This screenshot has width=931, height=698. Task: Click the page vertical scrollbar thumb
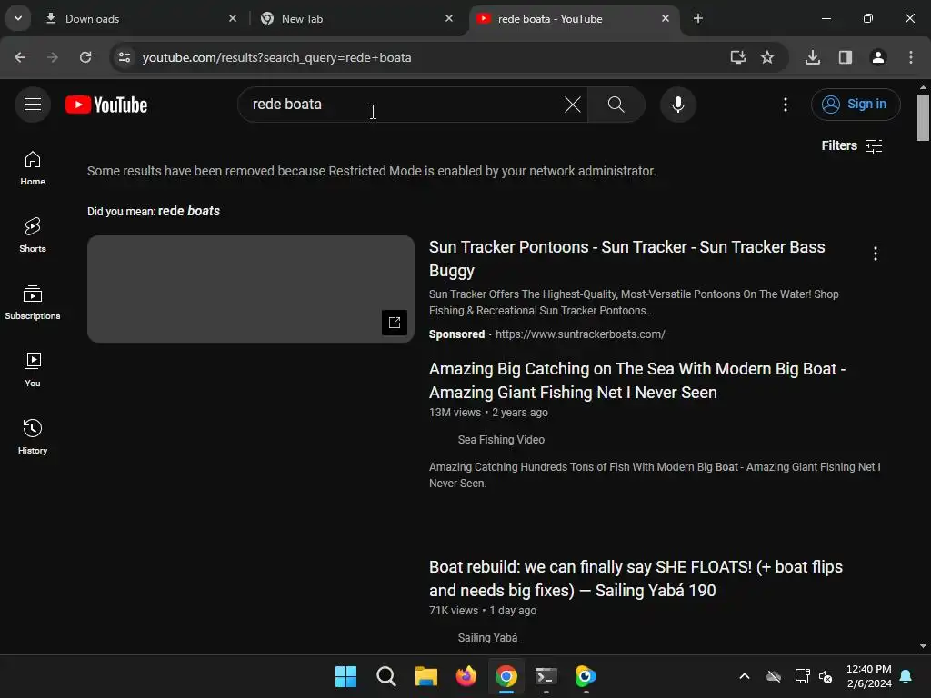coord(923,117)
